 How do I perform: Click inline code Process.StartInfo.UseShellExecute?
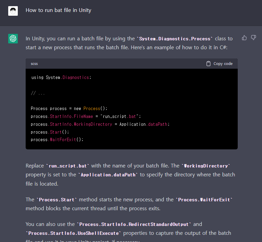click(x=74, y=233)
